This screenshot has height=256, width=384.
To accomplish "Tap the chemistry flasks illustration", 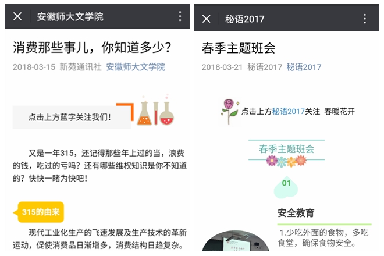I will [155, 110].
